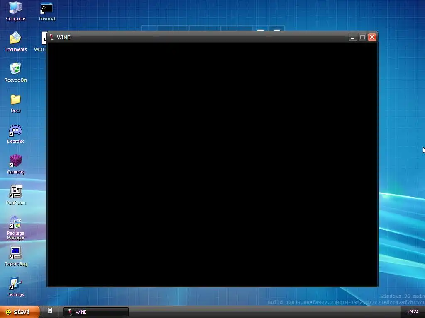Click the WINE window title text

pos(64,37)
